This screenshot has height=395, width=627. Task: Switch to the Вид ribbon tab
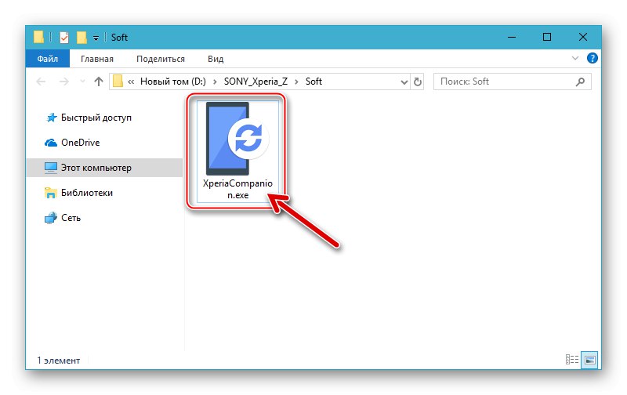(x=215, y=59)
